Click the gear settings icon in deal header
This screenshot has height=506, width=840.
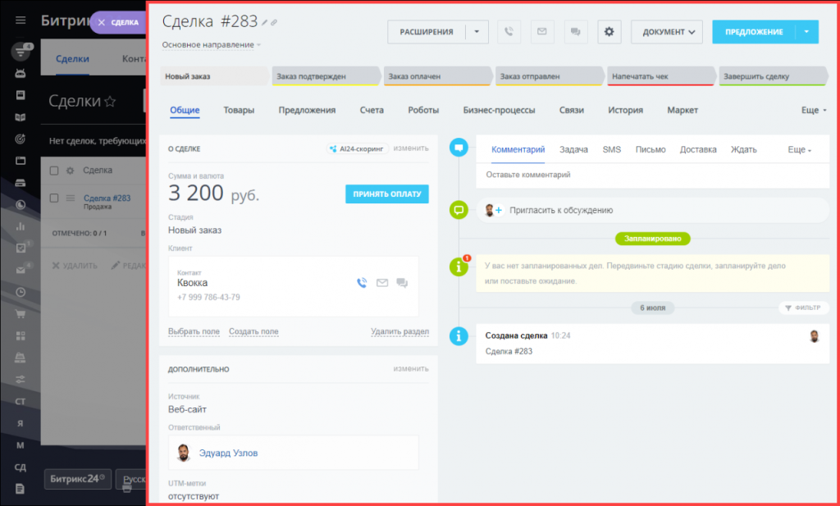tap(609, 32)
